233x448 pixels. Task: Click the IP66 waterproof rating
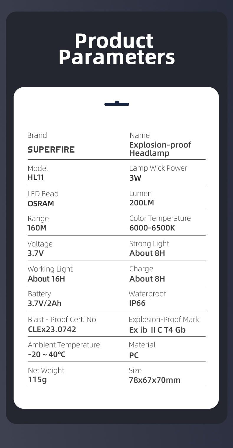pyautogui.click(x=137, y=303)
